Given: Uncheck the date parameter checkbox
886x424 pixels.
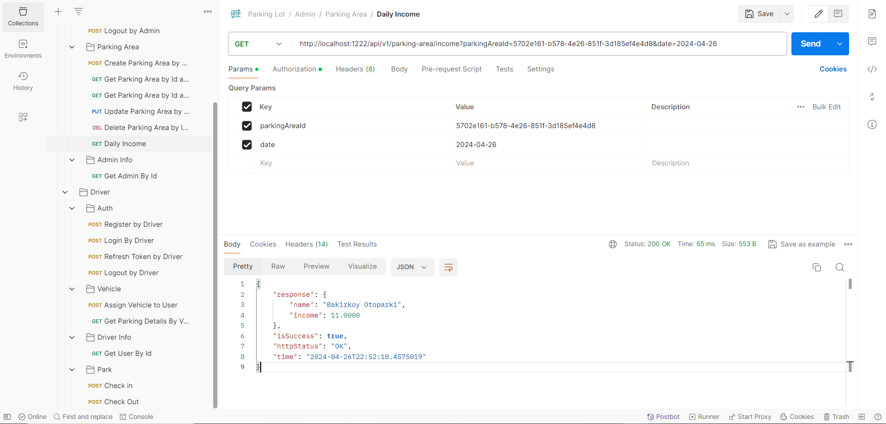Looking at the screenshot, I should pyautogui.click(x=247, y=145).
